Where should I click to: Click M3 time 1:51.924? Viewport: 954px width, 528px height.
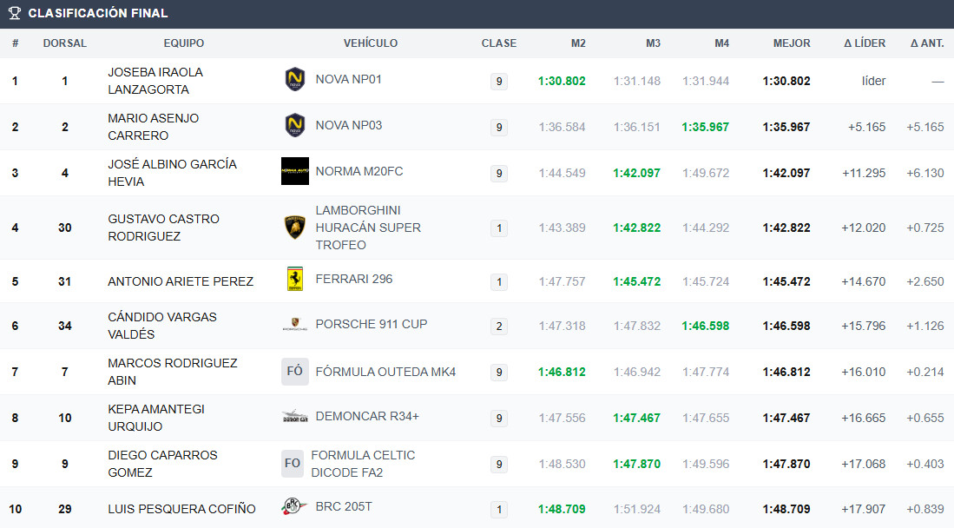pos(637,509)
